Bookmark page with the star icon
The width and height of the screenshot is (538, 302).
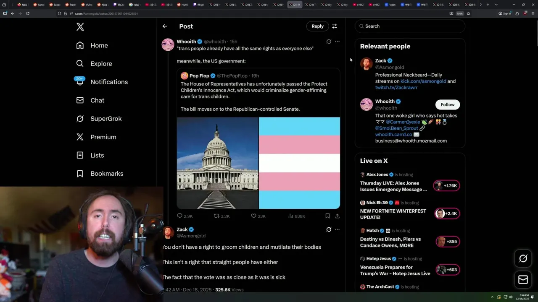click(x=468, y=13)
